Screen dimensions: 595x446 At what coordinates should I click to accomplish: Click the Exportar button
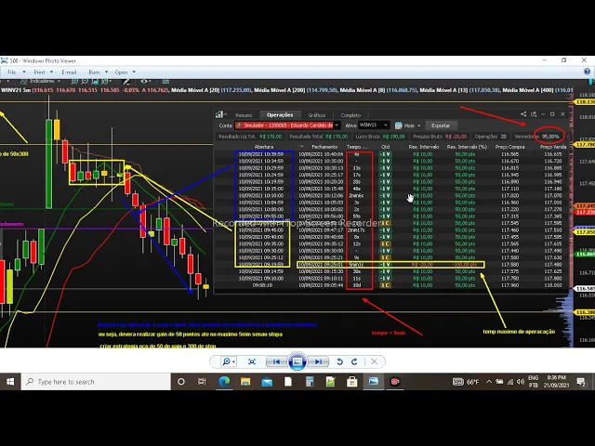[440, 125]
